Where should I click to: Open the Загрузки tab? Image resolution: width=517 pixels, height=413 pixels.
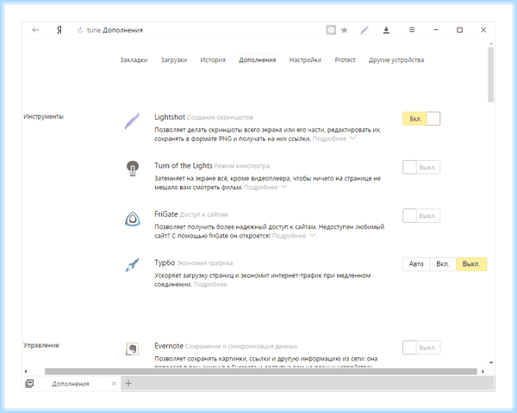[x=174, y=60]
